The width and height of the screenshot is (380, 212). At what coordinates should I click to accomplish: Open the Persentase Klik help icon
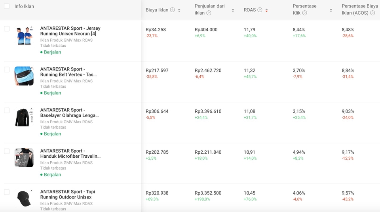pyautogui.click(x=305, y=13)
